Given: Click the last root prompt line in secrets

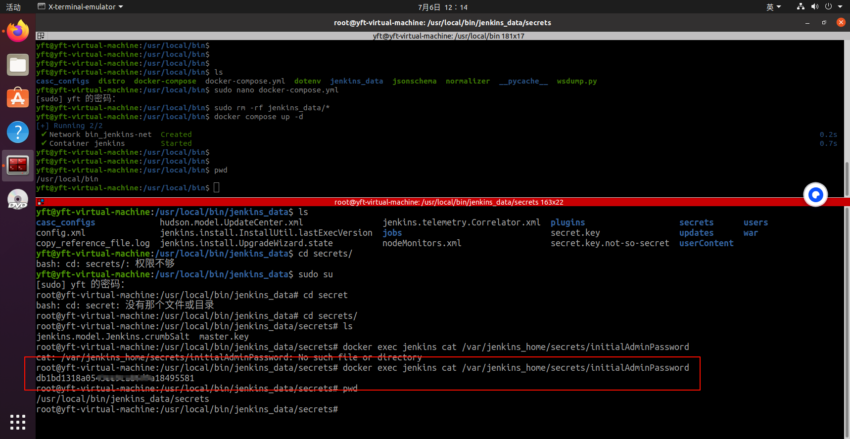Looking at the screenshot, I should point(187,409).
